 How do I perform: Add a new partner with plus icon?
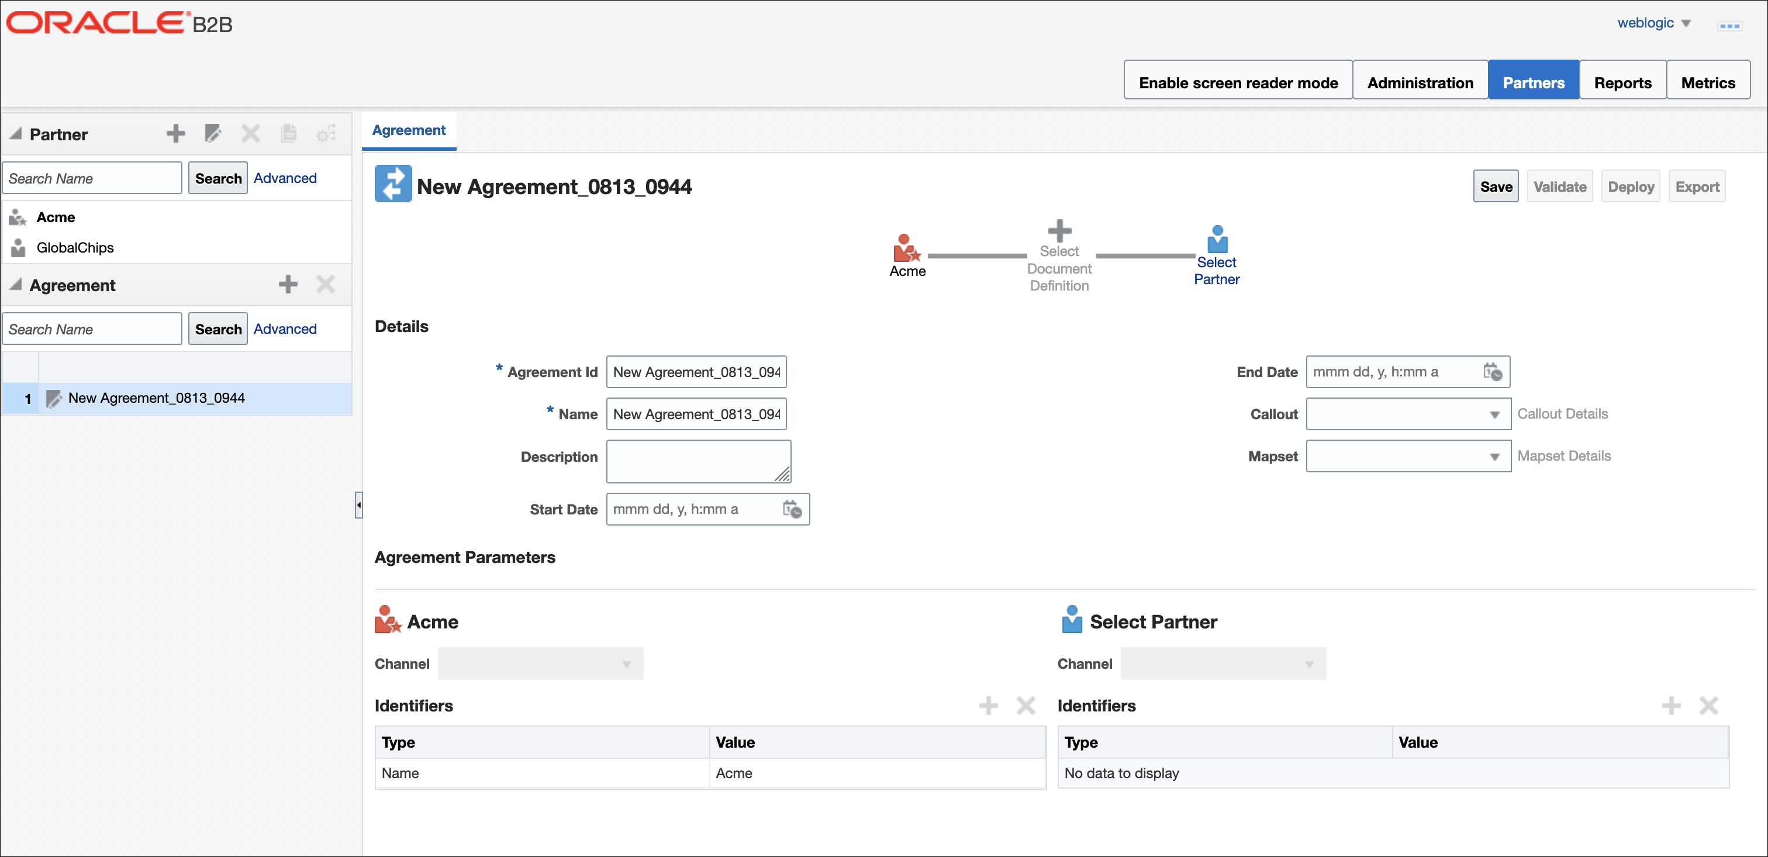176,133
